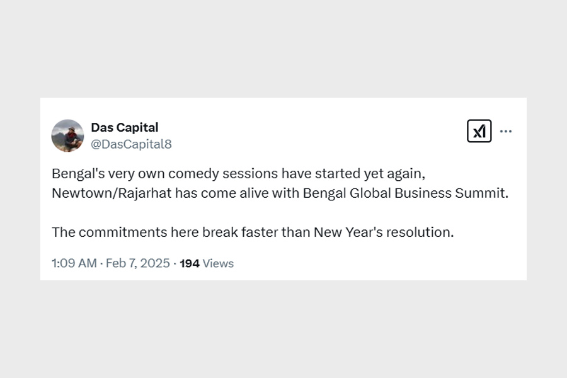Visit the @DasCapital8 handle link

131,144
